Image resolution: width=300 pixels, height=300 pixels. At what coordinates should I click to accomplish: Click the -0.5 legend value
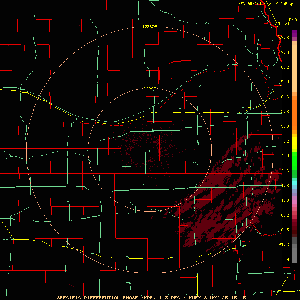click(x=284, y=230)
